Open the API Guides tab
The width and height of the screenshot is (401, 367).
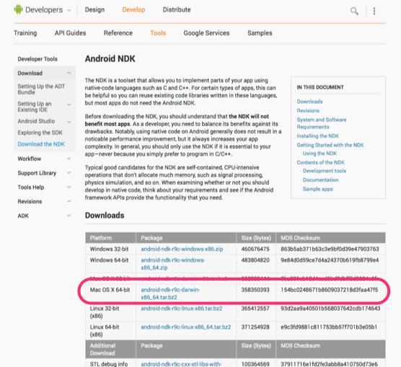tap(71, 33)
